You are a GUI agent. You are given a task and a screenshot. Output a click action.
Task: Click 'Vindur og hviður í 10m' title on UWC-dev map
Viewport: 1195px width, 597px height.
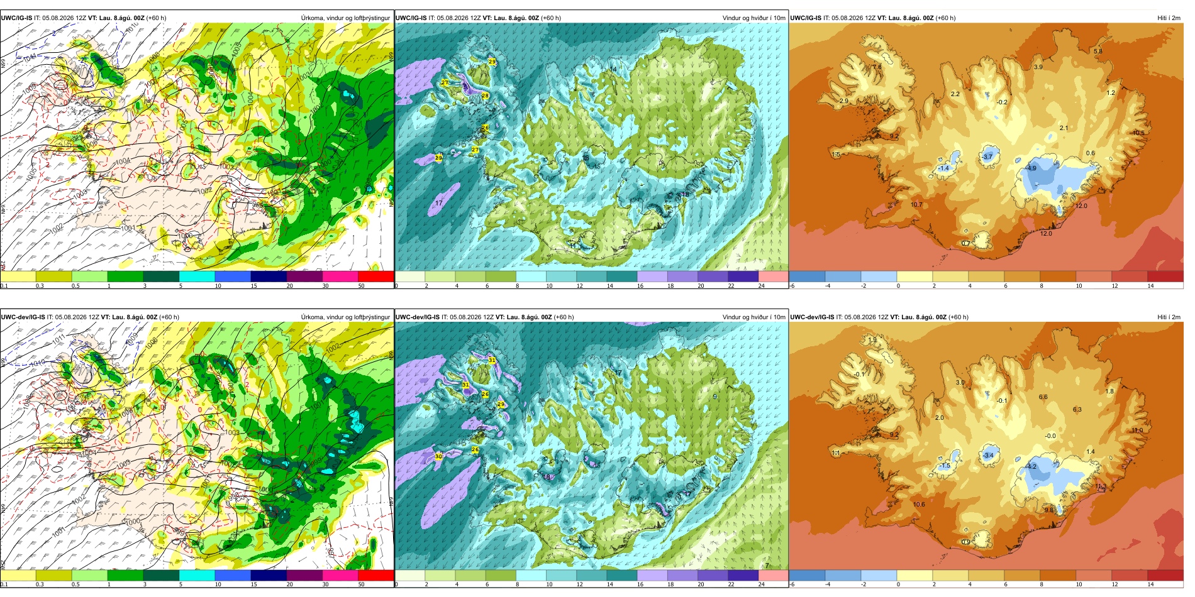[x=753, y=317]
